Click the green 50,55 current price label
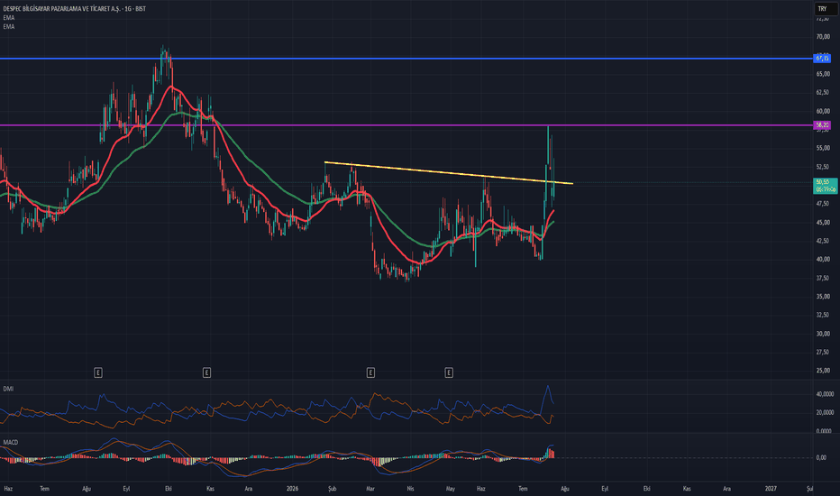Screen dimensions: 840x496 825,186
